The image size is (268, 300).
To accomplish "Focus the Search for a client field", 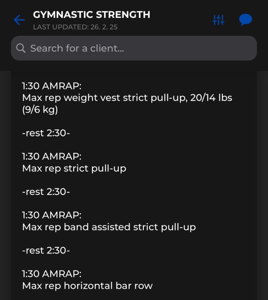I will pyautogui.click(x=134, y=48).
